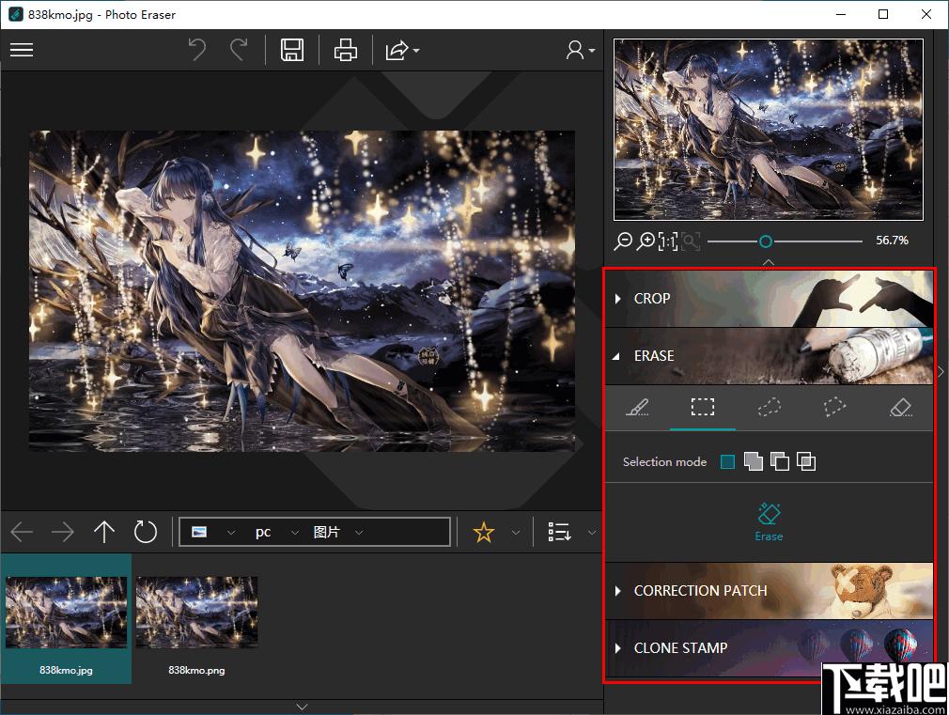
Task: Select the rectangular selection tool
Action: (x=703, y=407)
